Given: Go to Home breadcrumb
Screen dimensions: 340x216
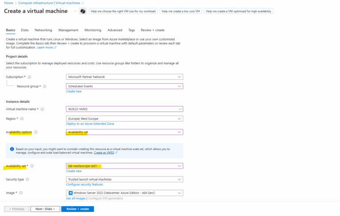Looking at the screenshot, I should click(9, 3).
